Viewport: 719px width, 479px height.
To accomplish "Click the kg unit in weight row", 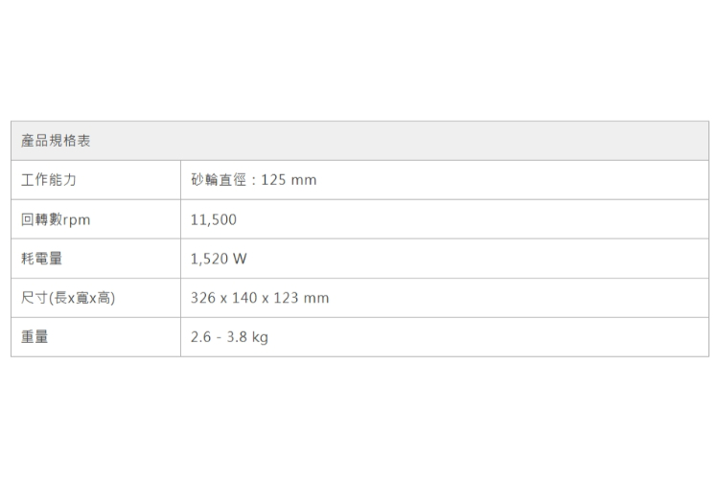I will [260, 337].
